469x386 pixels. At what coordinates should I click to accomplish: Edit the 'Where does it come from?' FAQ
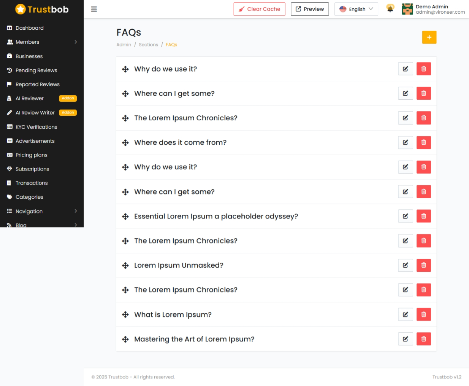[x=406, y=142]
